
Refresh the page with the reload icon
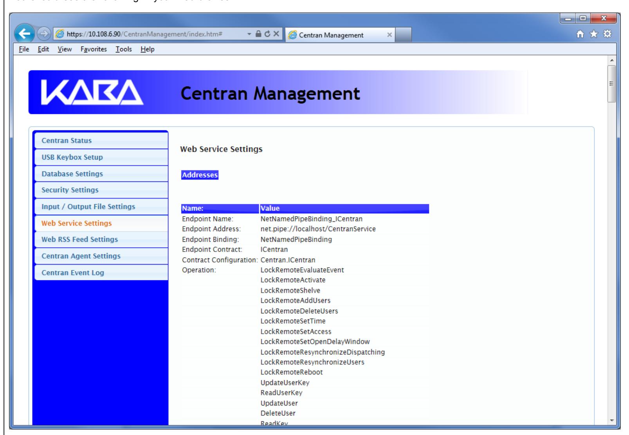pyautogui.click(x=267, y=34)
